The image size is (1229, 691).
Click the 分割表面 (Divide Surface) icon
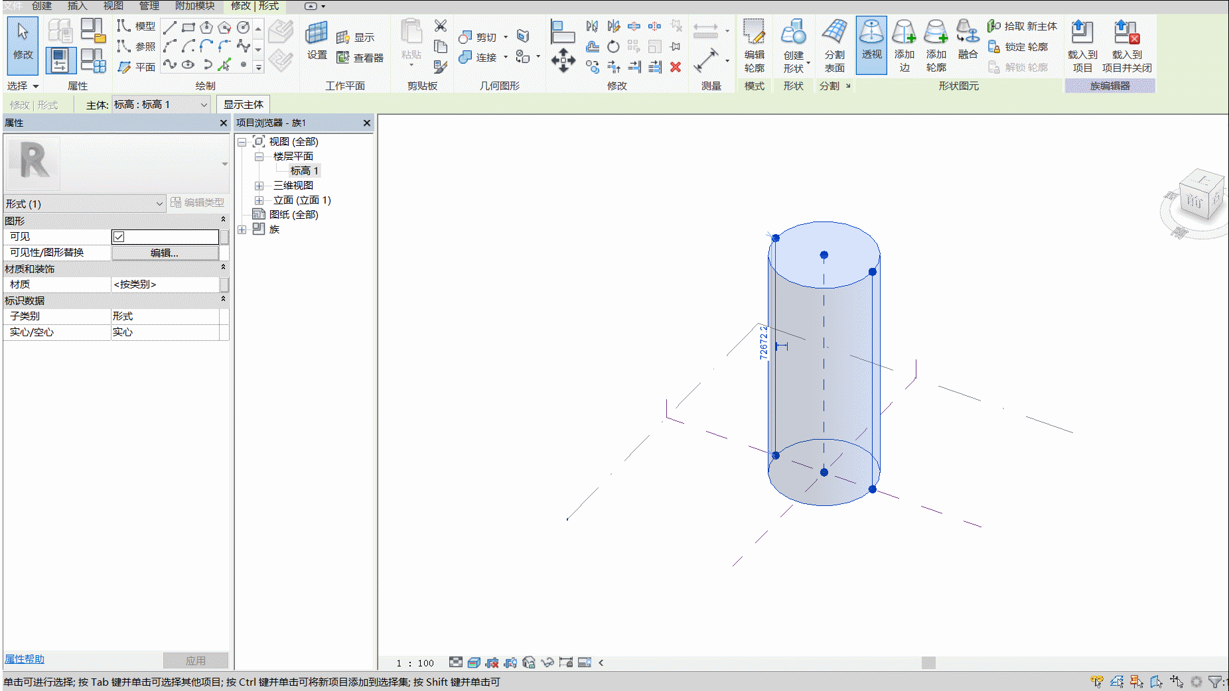[834, 46]
